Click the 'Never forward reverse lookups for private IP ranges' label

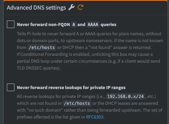pos(71,88)
